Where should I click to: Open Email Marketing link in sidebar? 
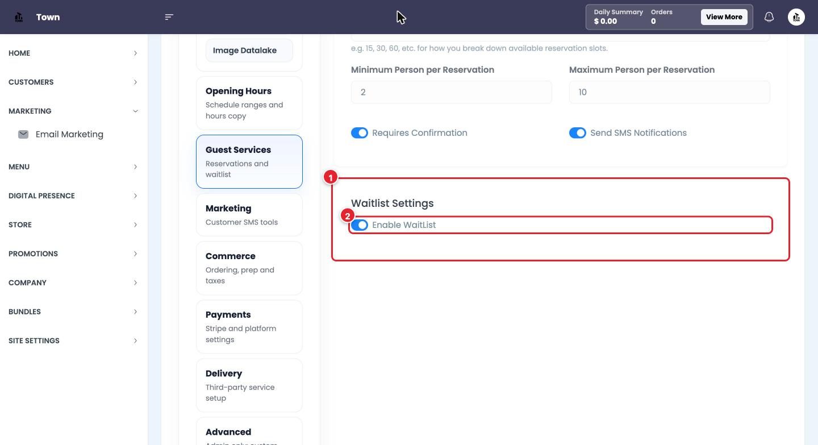69,134
